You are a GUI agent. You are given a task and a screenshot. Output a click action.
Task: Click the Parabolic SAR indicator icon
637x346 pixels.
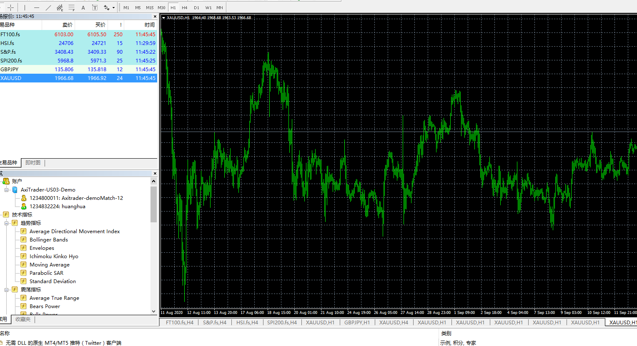pos(24,273)
